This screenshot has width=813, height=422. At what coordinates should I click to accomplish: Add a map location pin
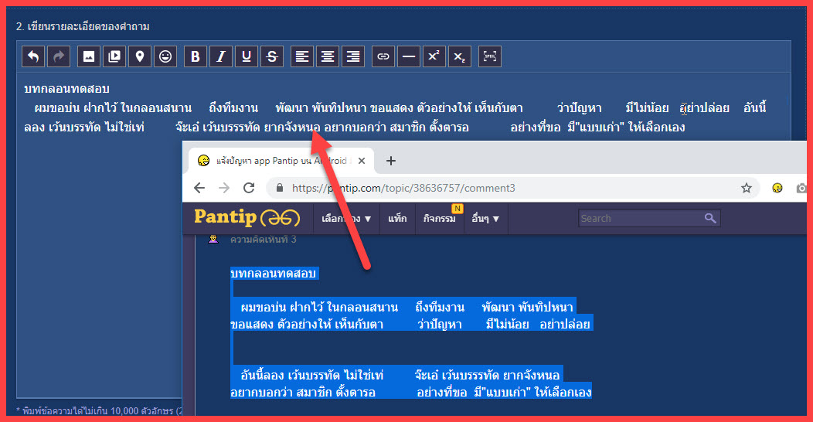pyautogui.click(x=139, y=56)
